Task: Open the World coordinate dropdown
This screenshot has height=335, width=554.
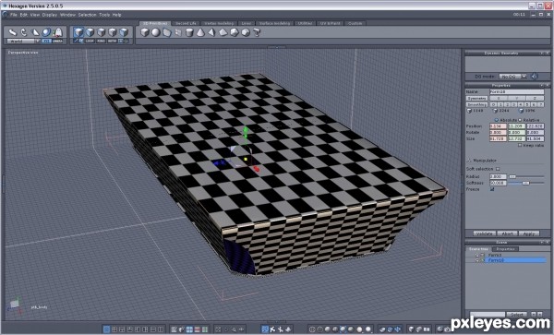Action: 23,41
